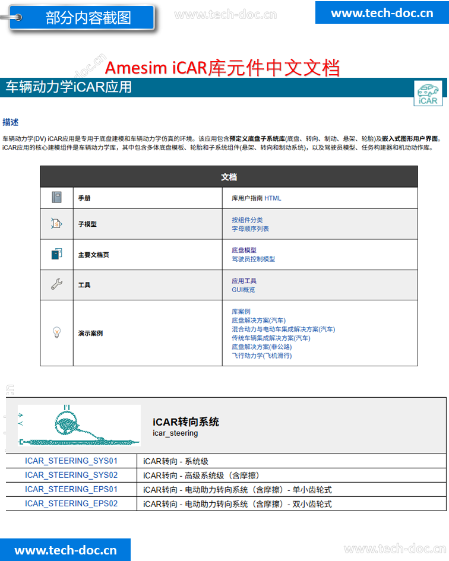This screenshot has height=561, width=449.
Task: Click the 车辆动力学iCAR应用 title bar text
Action: tap(69, 87)
